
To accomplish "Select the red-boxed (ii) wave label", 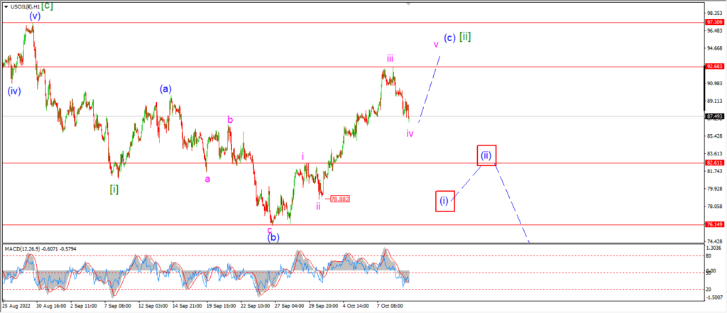I will point(486,155).
